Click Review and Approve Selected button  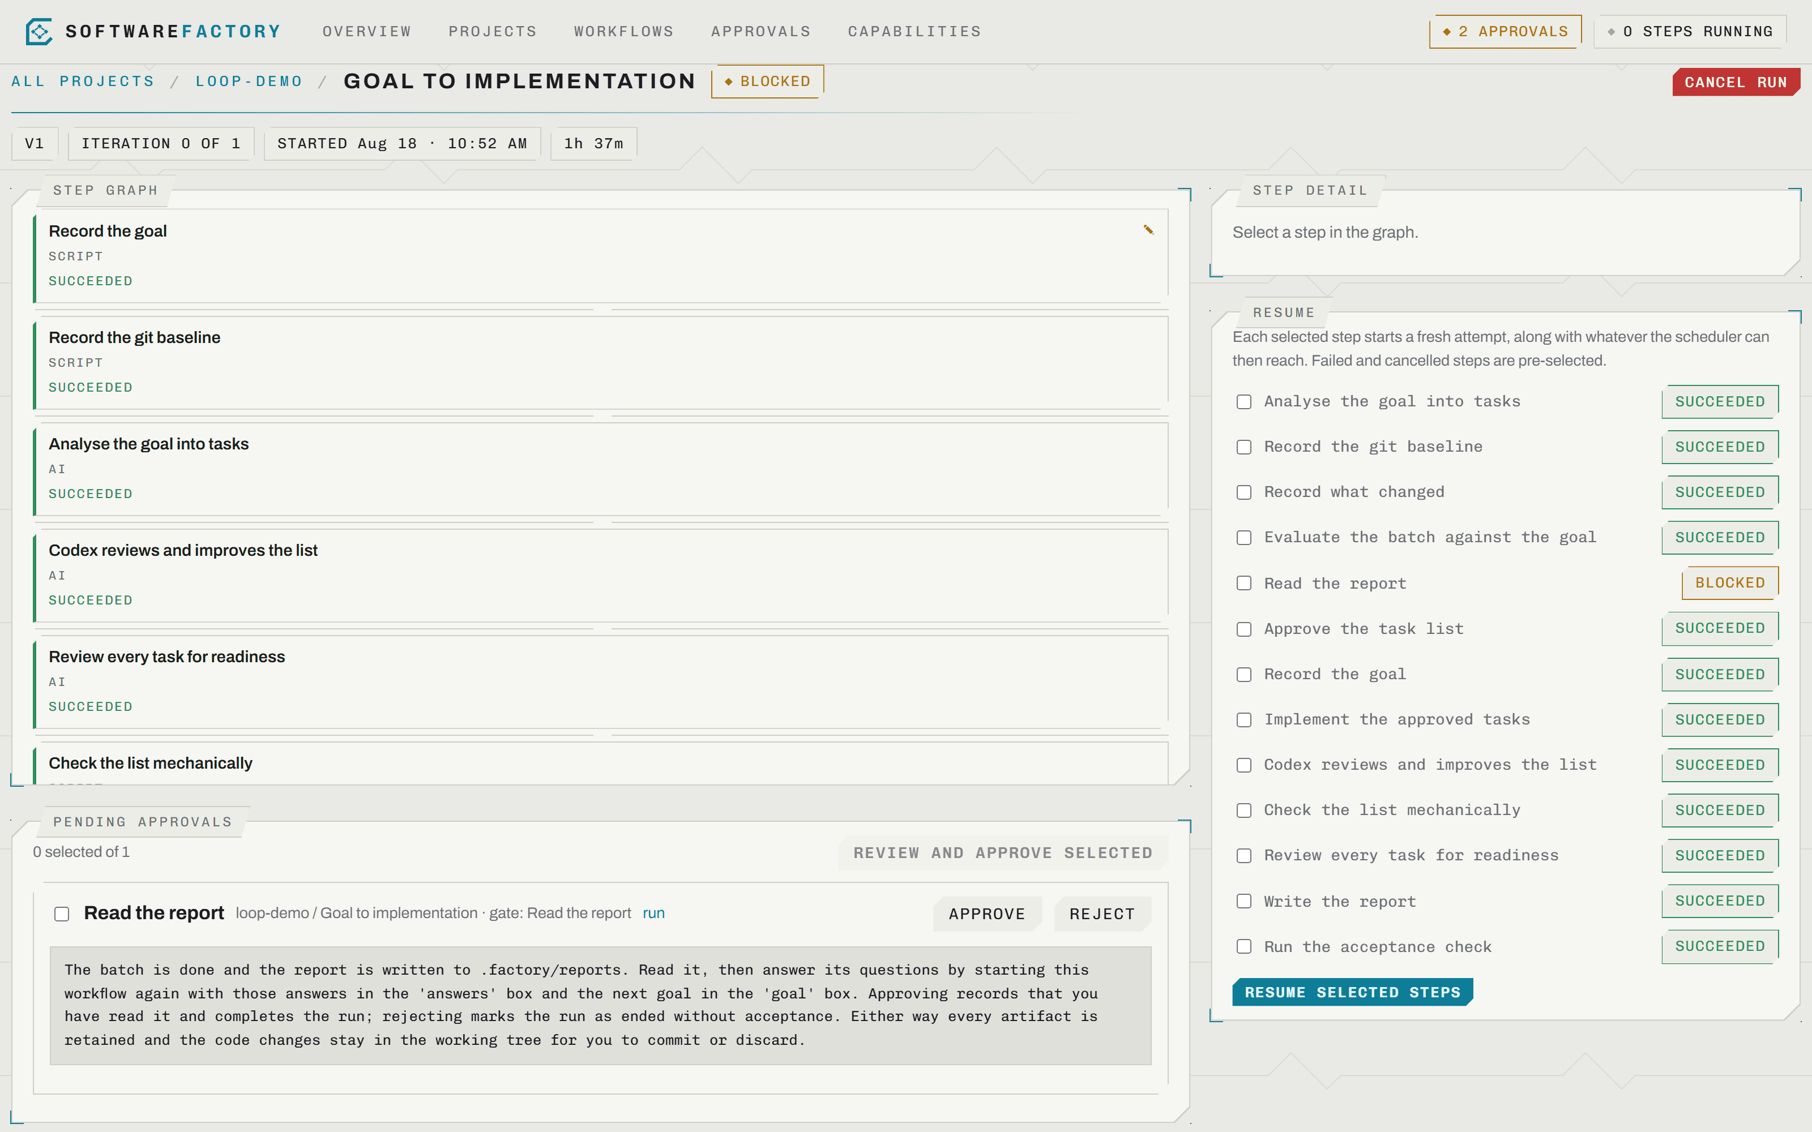1003,853
